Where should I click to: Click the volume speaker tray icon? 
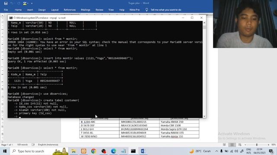[237, 151]
